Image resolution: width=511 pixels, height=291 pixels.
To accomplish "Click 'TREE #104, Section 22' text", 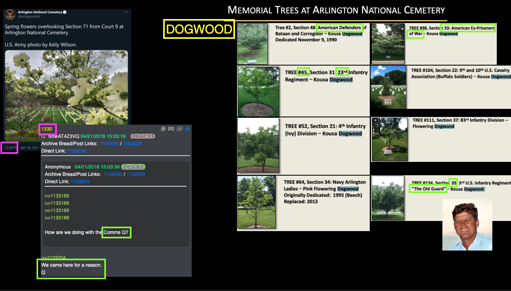I will [434, 70].
